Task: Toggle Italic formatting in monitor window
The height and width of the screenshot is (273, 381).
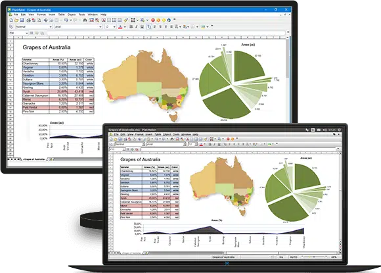Action: 137,27
